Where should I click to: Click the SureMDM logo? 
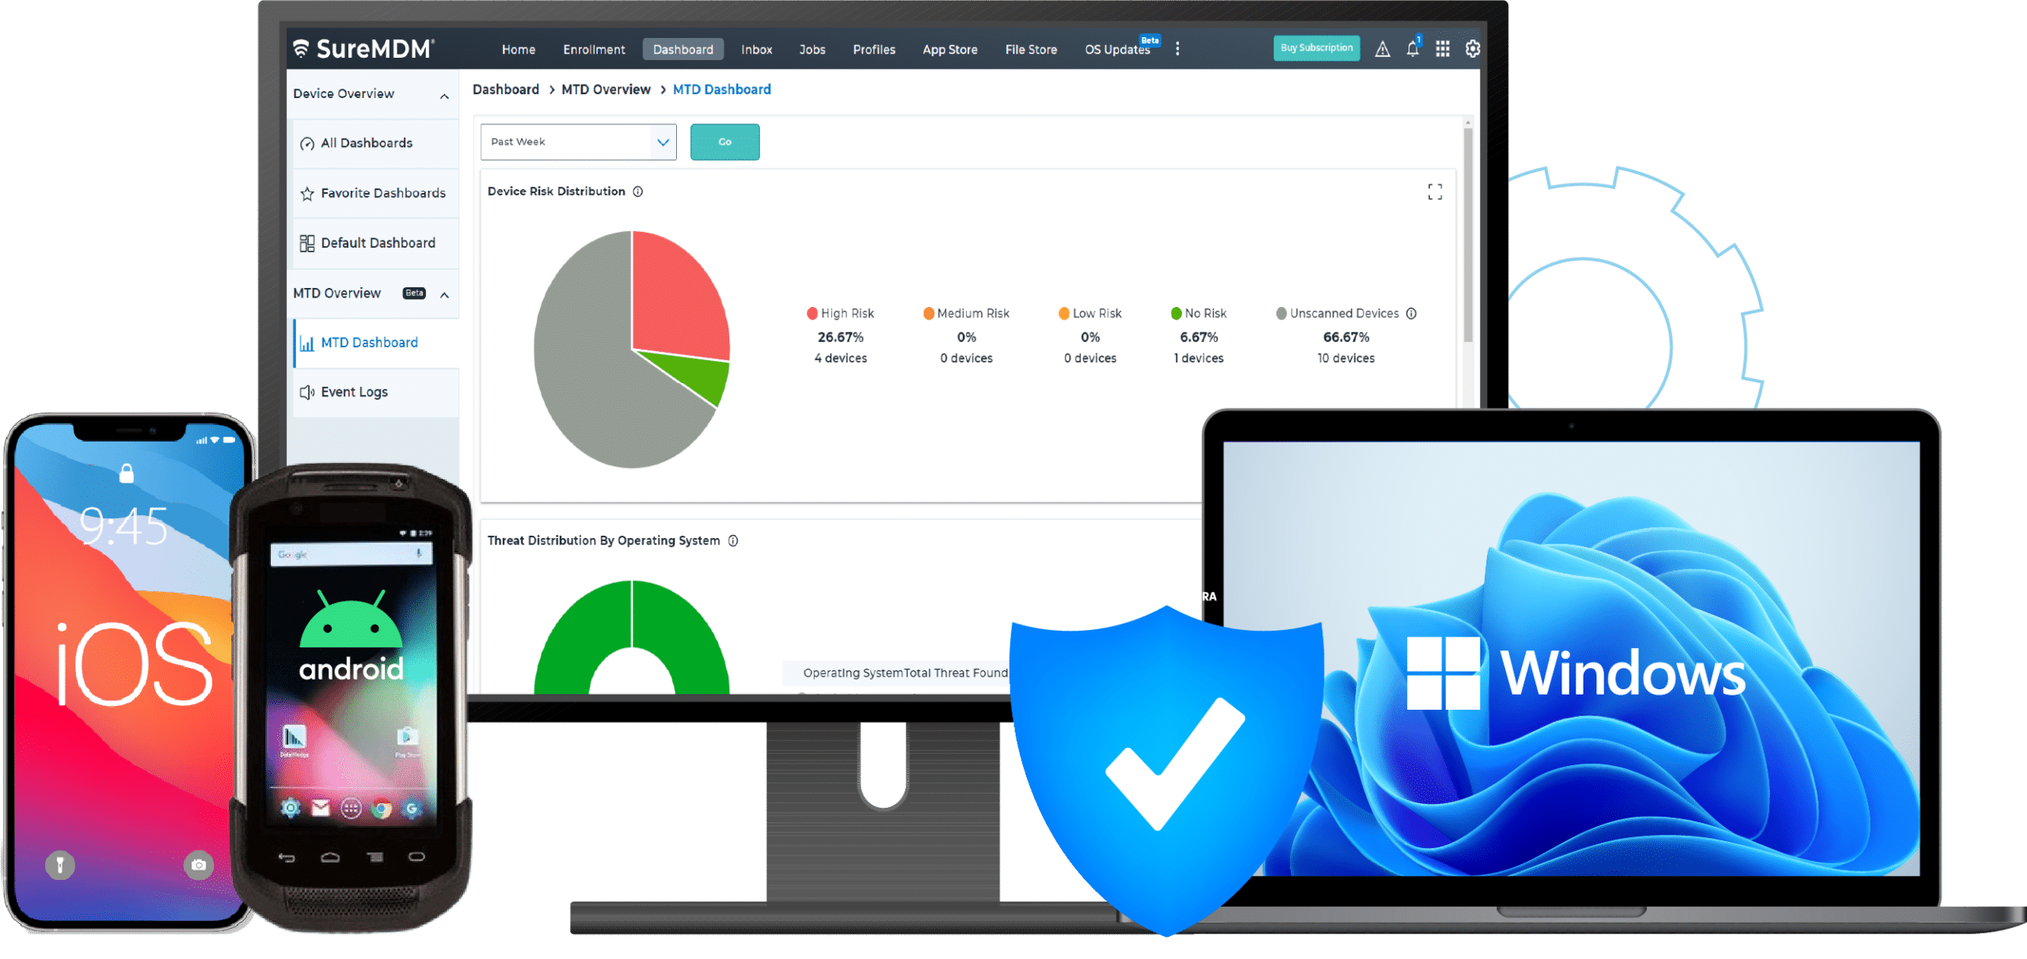363,48
